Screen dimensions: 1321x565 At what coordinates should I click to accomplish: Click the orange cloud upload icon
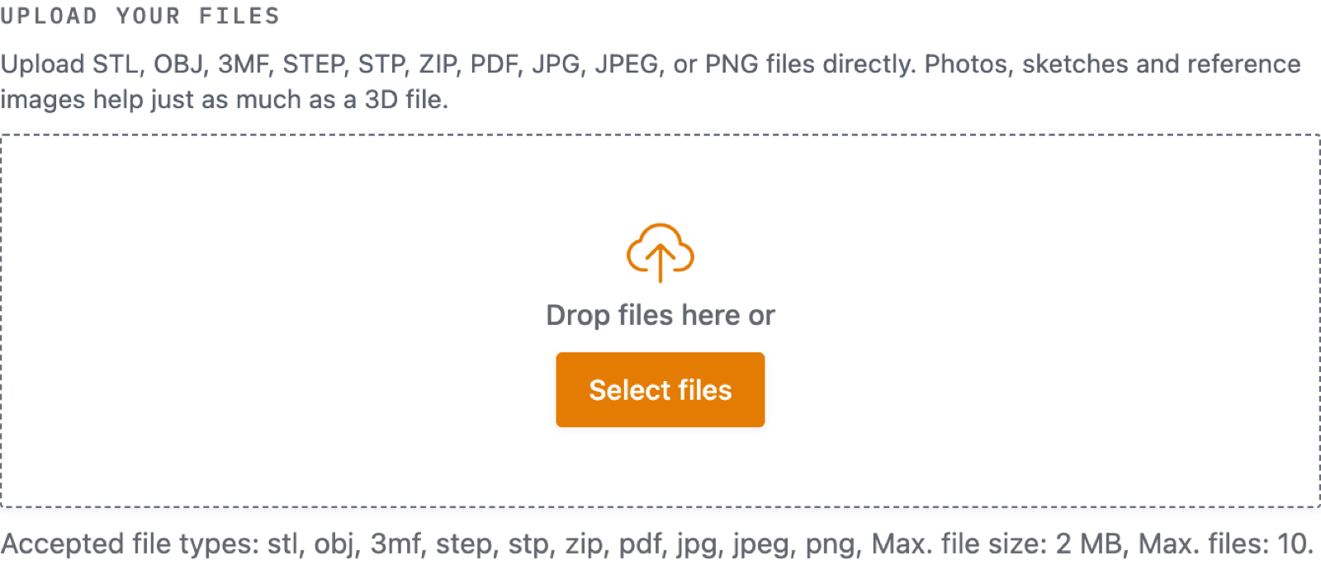660,252
